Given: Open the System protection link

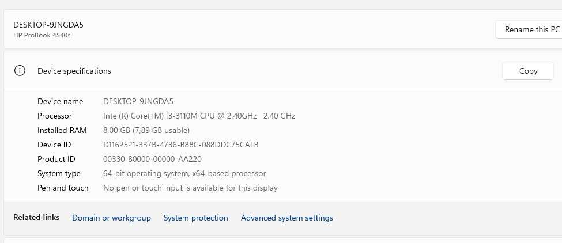Looking at the screenshot, I should [195, 218].
